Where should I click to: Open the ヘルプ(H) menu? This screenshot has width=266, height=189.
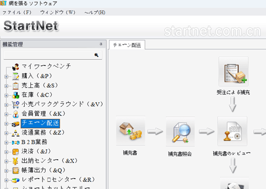[95, 13]
